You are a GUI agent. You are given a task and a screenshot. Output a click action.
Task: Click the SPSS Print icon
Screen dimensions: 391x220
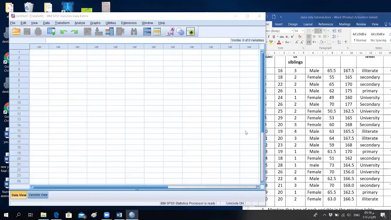(38, 31)
